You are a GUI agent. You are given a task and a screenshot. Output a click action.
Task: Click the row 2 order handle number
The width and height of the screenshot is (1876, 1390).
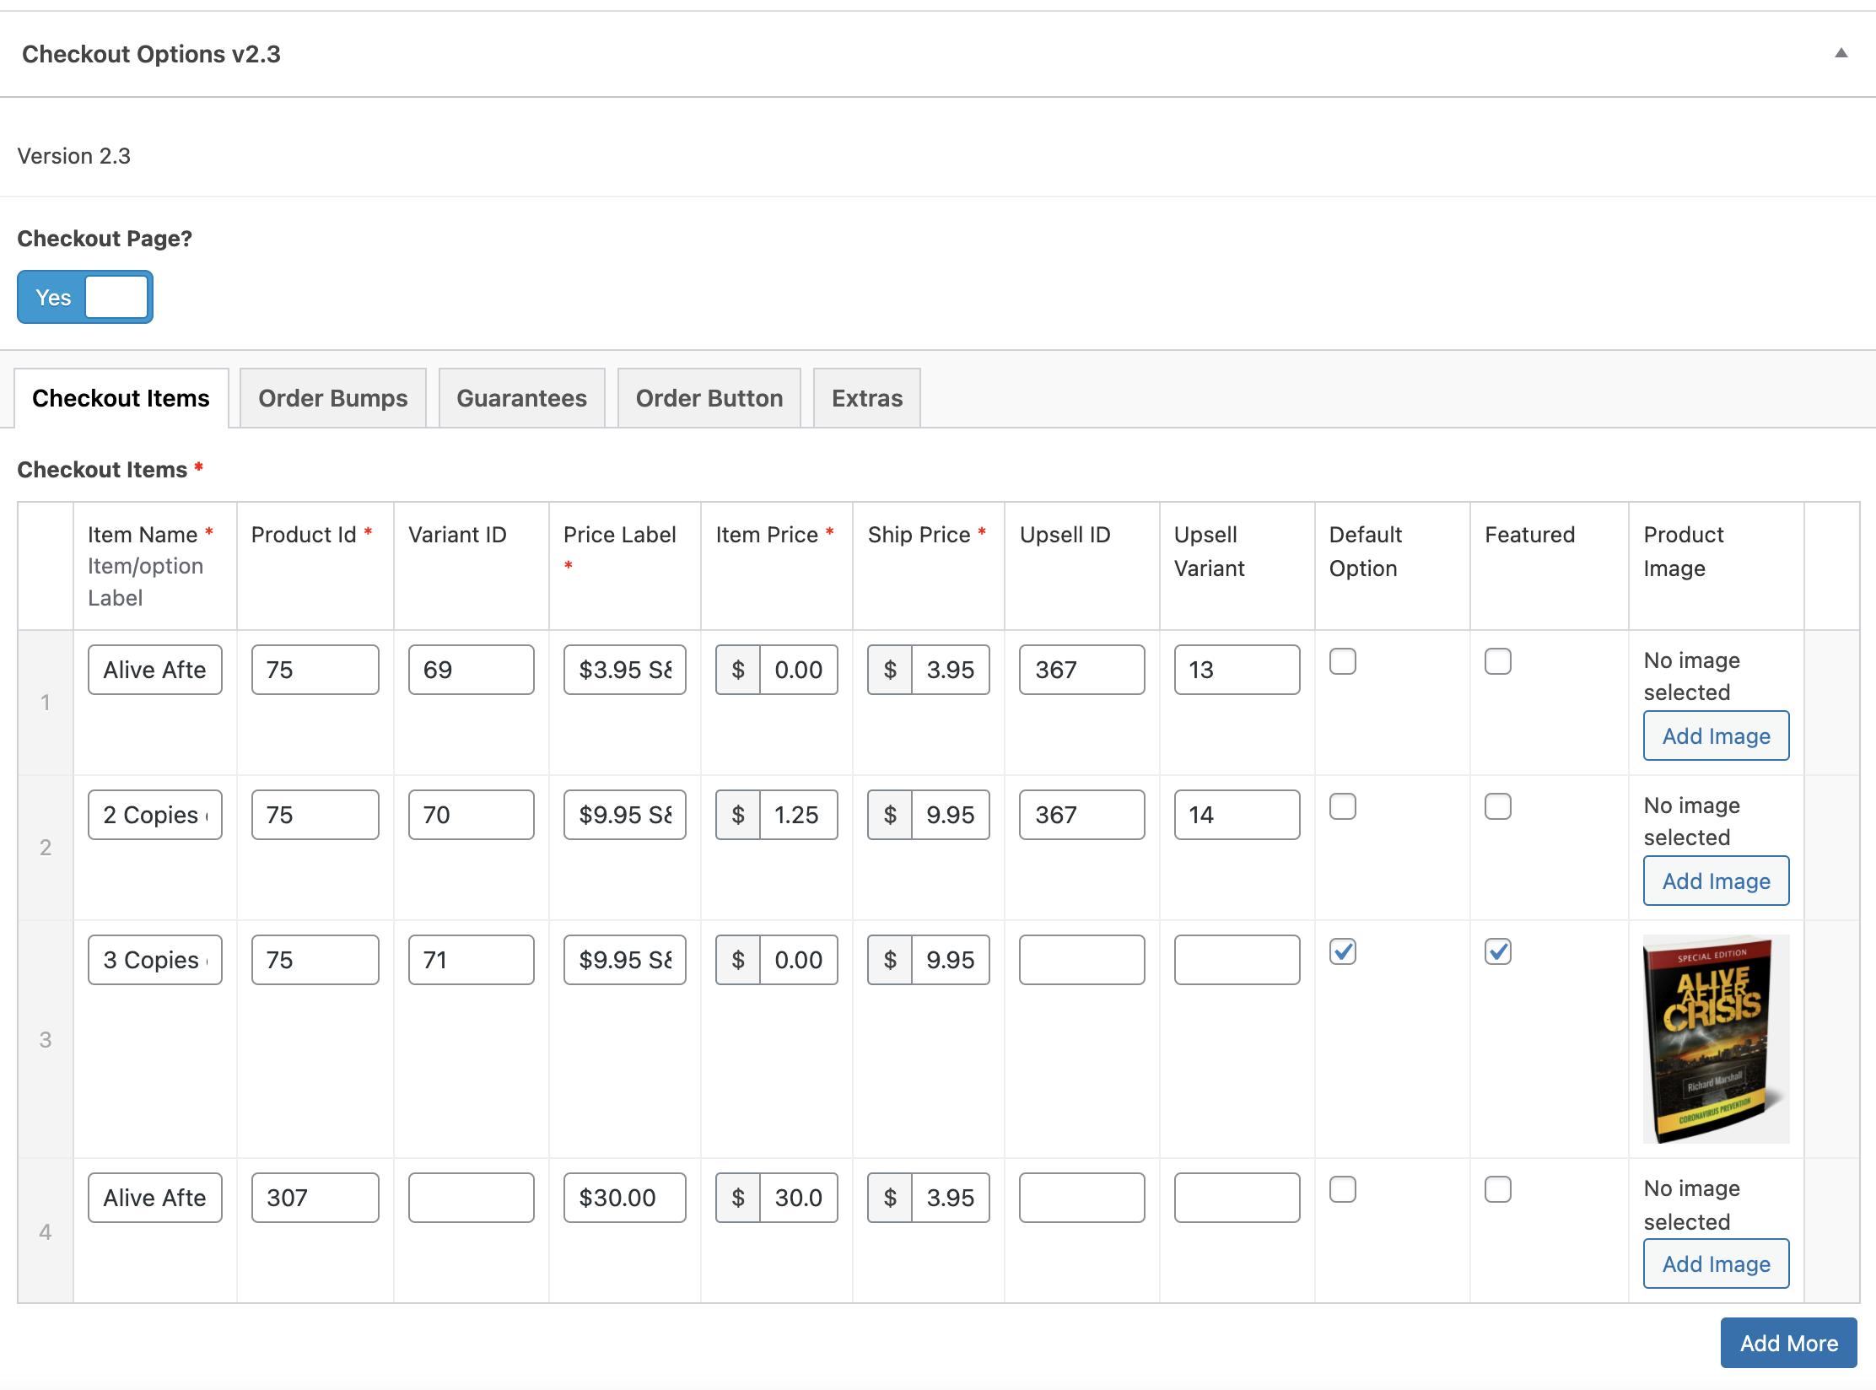[46, 847]
